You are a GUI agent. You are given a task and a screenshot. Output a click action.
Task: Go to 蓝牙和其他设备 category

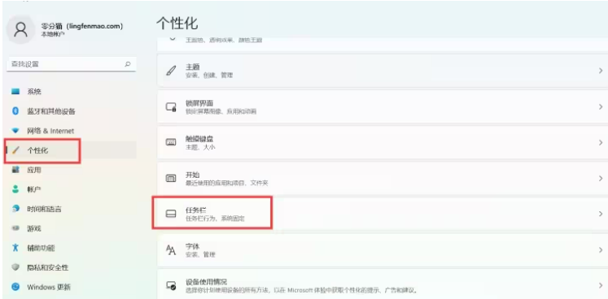(72, 111)
